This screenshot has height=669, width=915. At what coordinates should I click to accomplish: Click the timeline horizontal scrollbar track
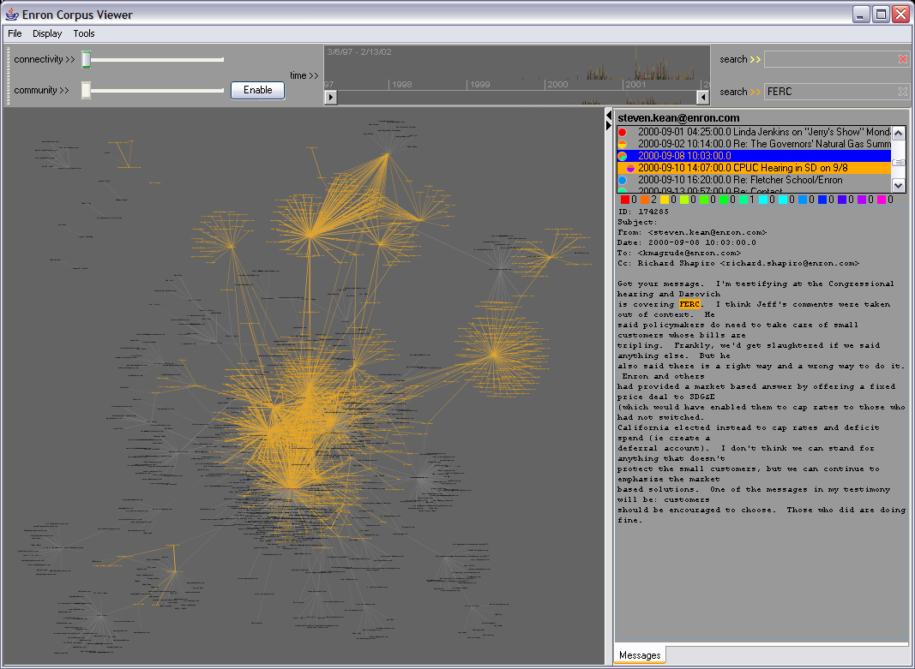[x=517, y=98]
